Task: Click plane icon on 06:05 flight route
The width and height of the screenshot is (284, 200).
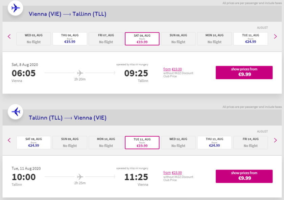Action: point(80,73)
